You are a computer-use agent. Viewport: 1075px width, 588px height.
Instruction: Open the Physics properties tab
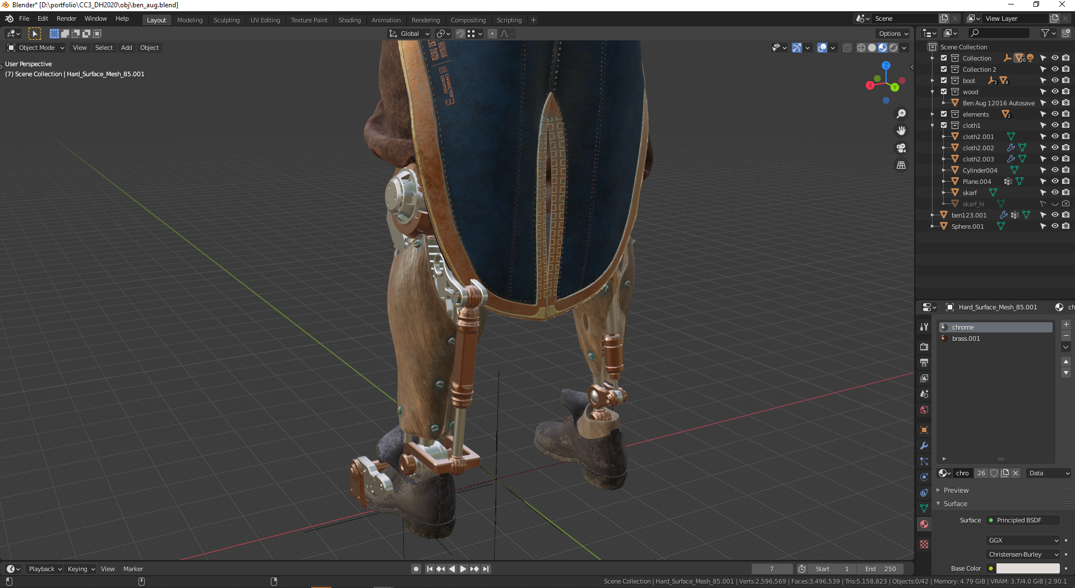click(x=924, y=477)
